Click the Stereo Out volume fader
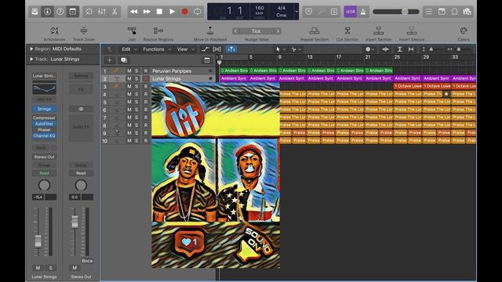Screen dimensions: 502x282 [75, 221]
